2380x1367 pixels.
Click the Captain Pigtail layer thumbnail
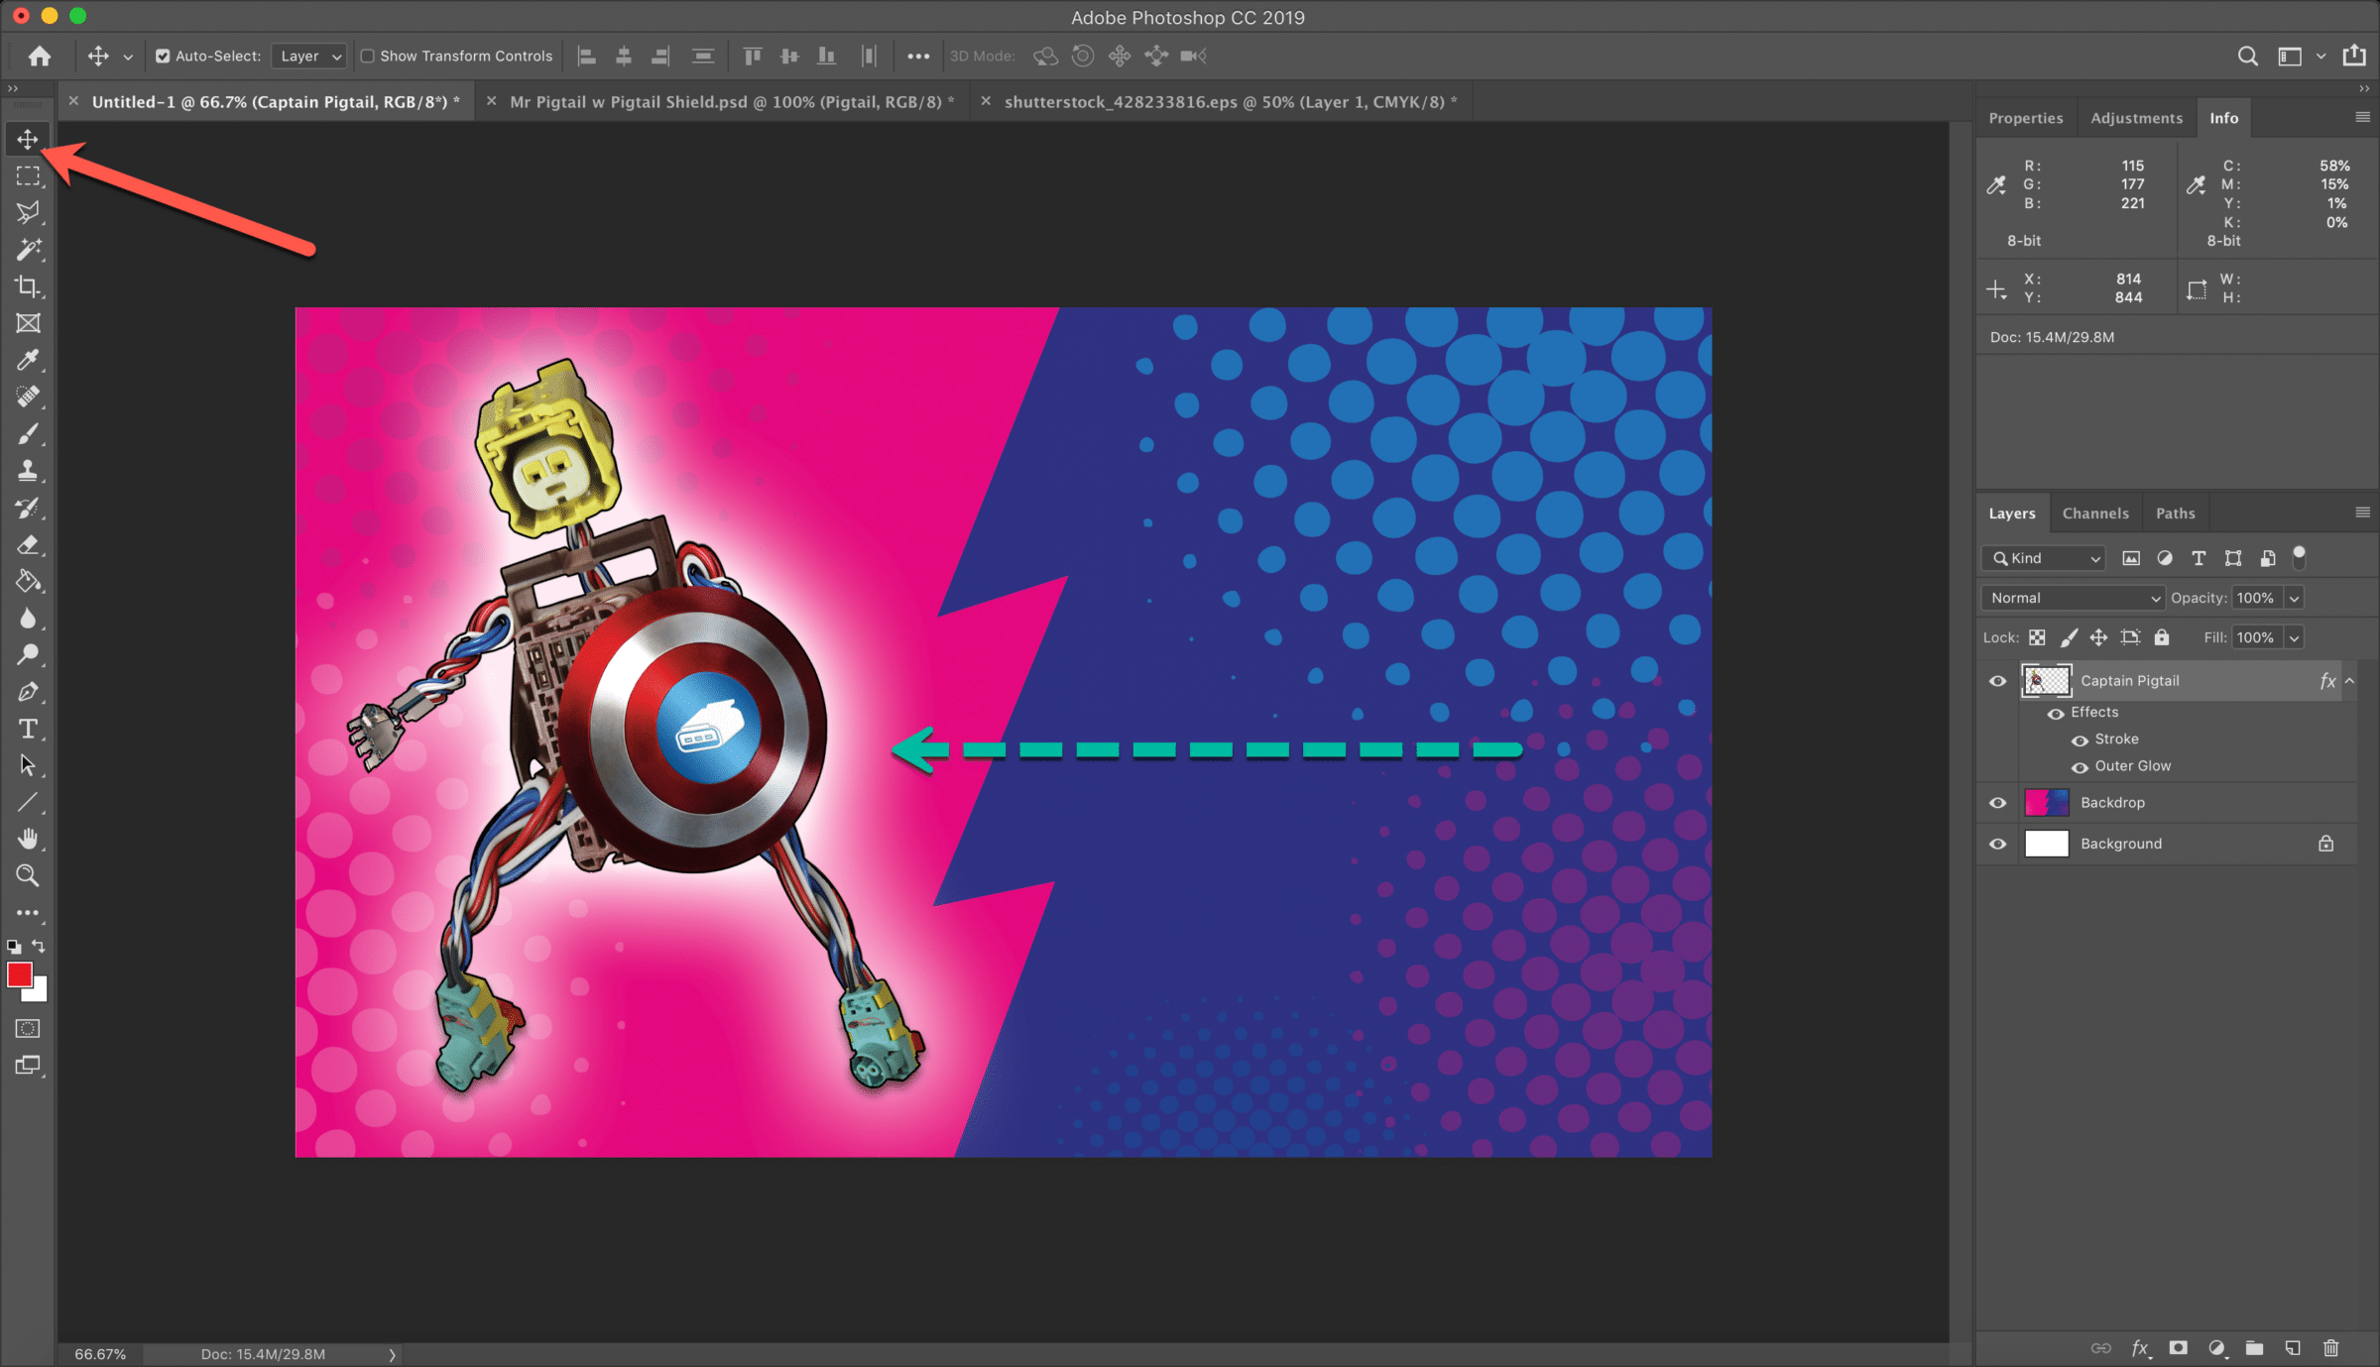[2046, 681]
